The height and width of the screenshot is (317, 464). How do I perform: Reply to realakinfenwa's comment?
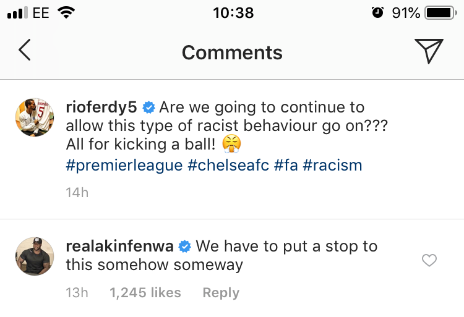pyautogui.click(x=221, y=292)
